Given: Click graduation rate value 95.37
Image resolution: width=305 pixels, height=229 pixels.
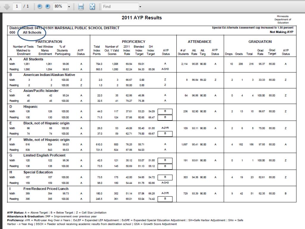Looking at the screenshot, I should [x=262, y=64].
